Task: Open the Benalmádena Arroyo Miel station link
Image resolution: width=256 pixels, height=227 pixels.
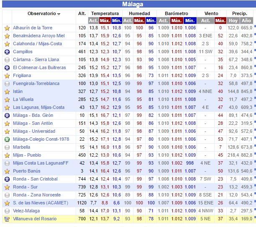Action: point(38,36)
